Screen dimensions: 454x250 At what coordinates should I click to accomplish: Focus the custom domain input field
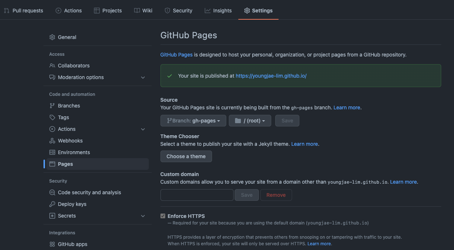coord(197,195)
